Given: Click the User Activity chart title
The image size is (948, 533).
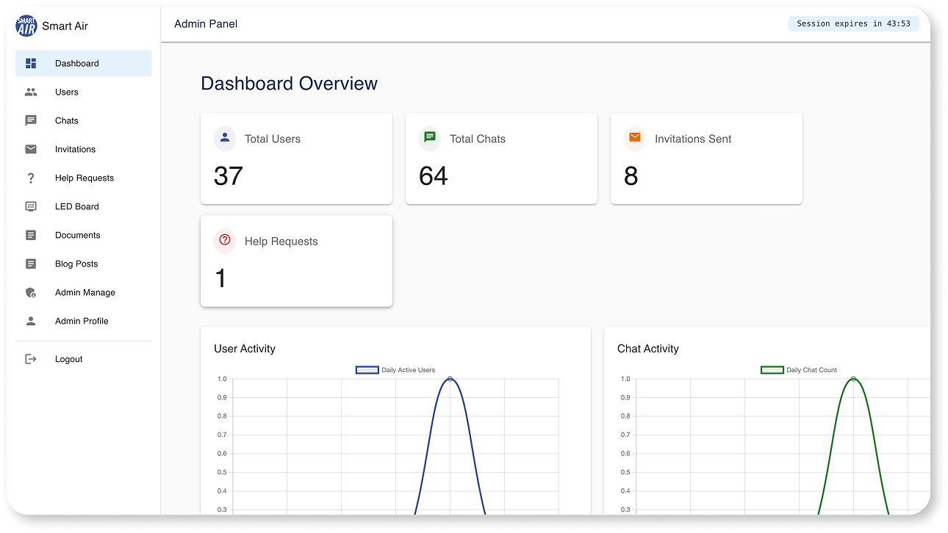Looking at the screenshot, I should tap(245, 349).
